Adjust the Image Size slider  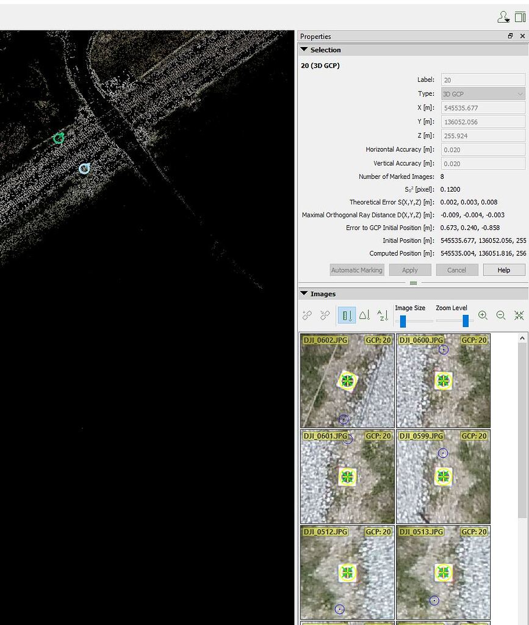pyautogui.click(x=403, y=318)
